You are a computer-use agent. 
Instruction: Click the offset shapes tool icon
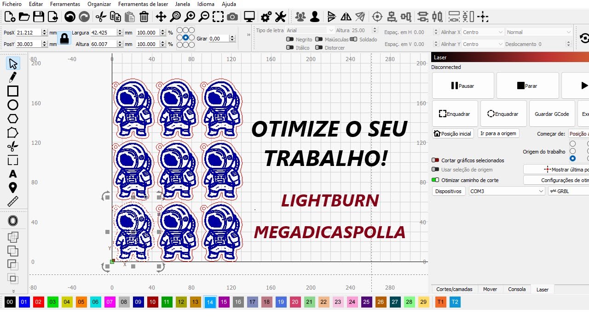pyautogui.click(x=13, y=221)
